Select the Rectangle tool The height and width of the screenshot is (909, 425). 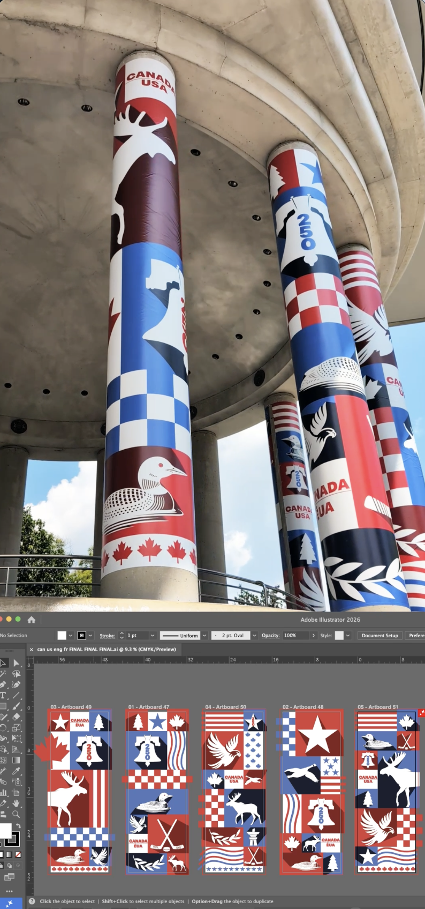pyautogui.click(x=3, y=706)
